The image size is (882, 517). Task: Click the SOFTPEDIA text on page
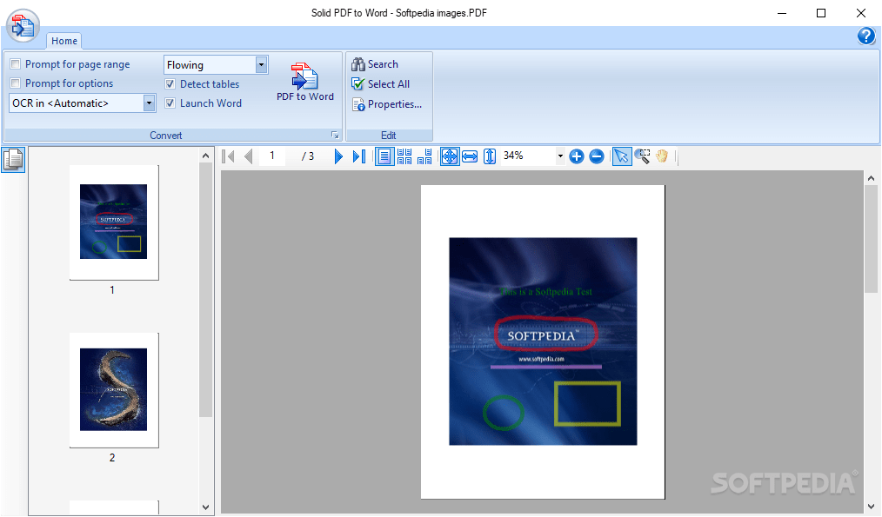(x=544, y=336)
